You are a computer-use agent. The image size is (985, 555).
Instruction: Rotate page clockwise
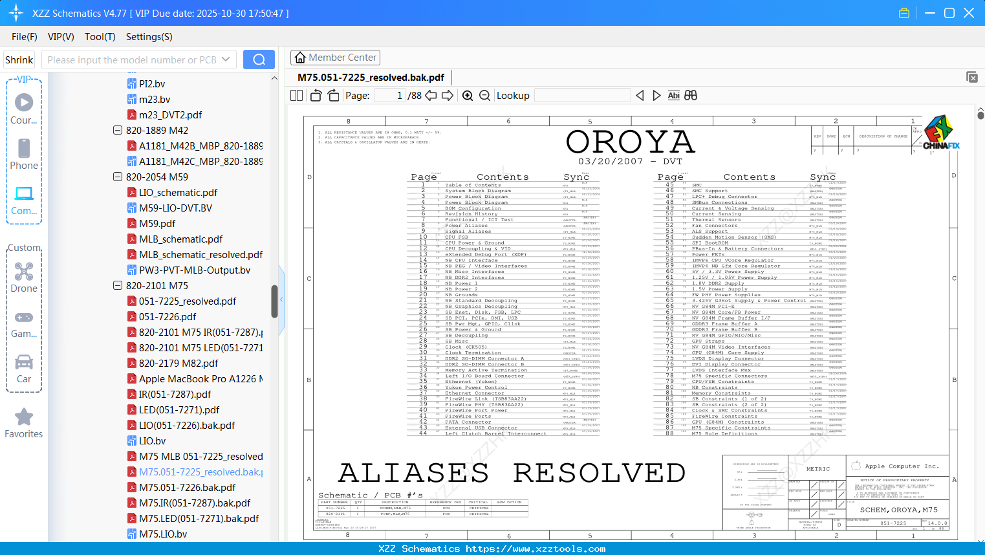(x=333, y=96)
